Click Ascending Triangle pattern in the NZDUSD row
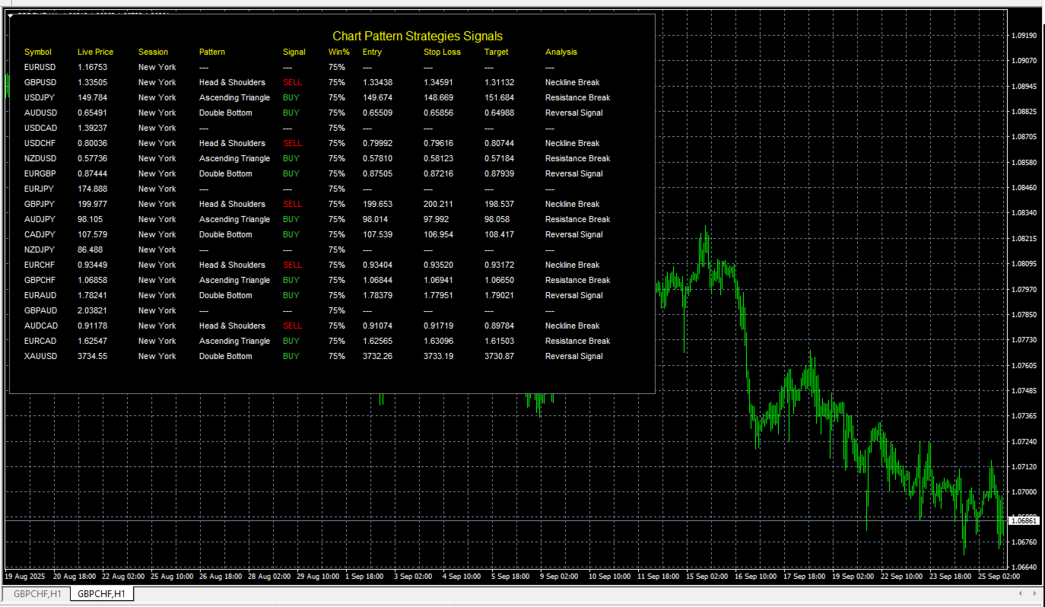The image size is (1045, 607). (235, 158)
